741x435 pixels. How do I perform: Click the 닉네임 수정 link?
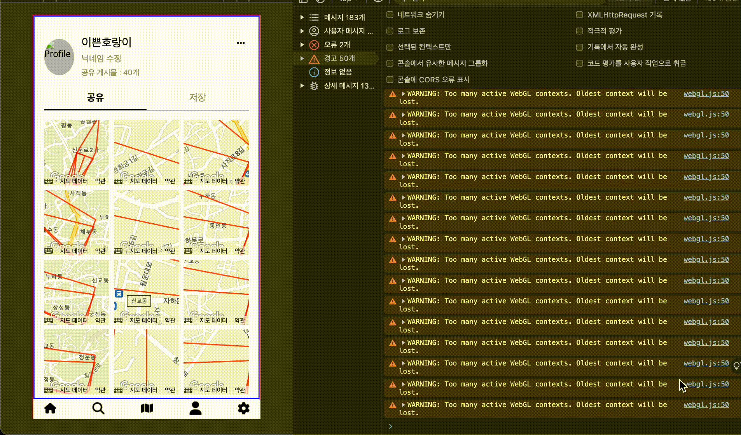tap(101, 58)
